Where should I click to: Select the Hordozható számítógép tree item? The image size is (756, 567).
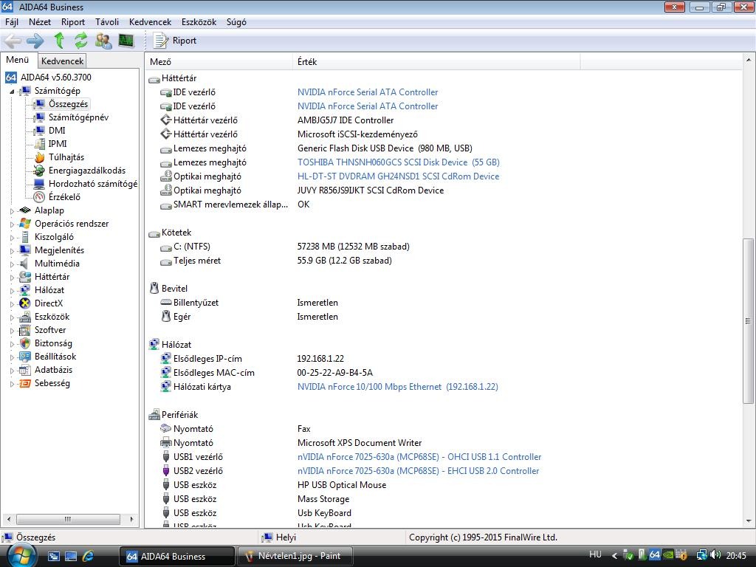(x=92, y=184)
